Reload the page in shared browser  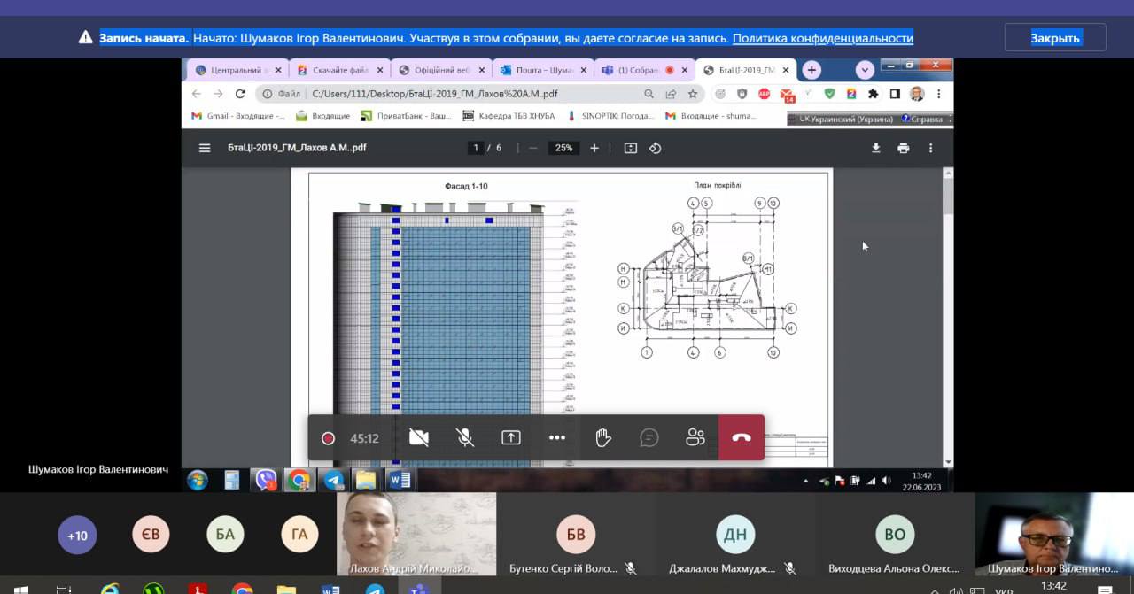(x=240, y=94)
